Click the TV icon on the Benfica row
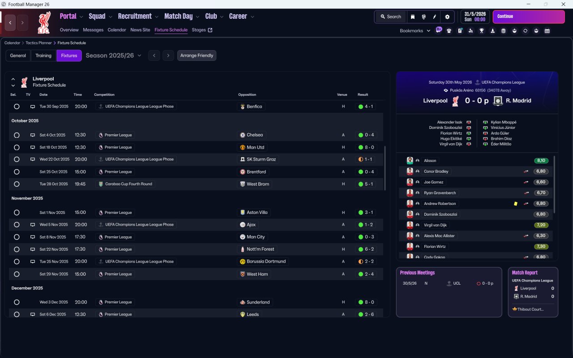This screenshot has width=573, height=358. point(32,107)
